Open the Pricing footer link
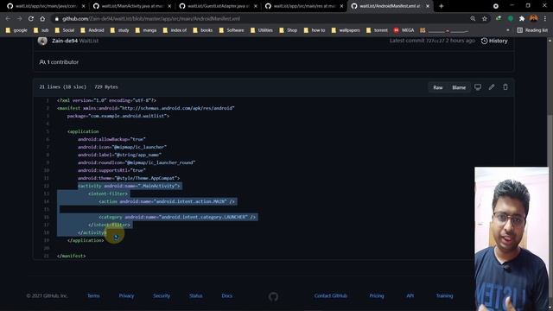Viewport: 553px width, 311px height. click(x=377, y=295)
